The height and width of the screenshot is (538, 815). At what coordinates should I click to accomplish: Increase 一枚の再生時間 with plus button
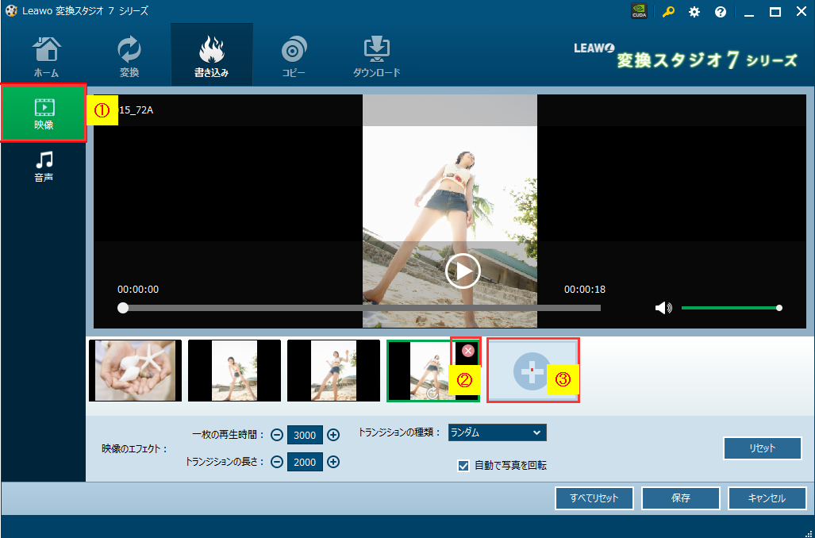click(333, 435)
